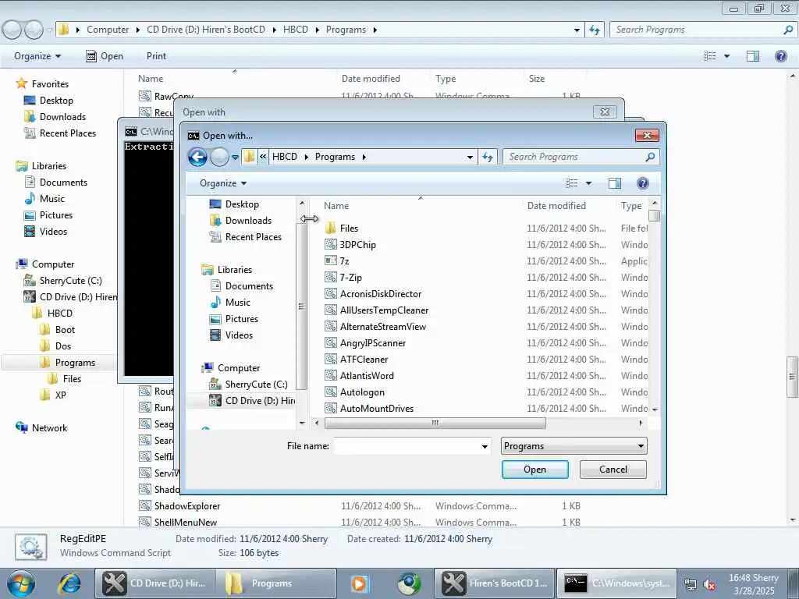
Task: Open Downloads in dialog sidebar
Action: 248,221
